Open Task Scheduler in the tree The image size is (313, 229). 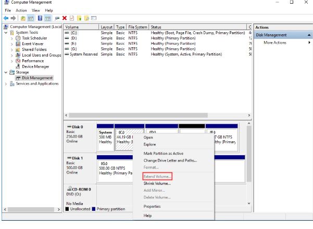[33, 38]
